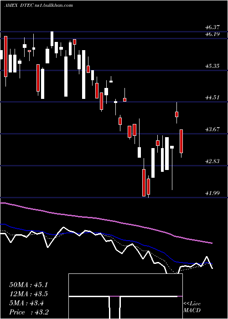Click the 46.19 price level label
228x319 pixels.
click(x=212, y=34)
